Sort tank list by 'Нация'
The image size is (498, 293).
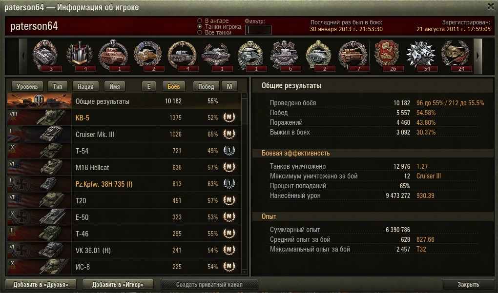[x=85, y=86]
